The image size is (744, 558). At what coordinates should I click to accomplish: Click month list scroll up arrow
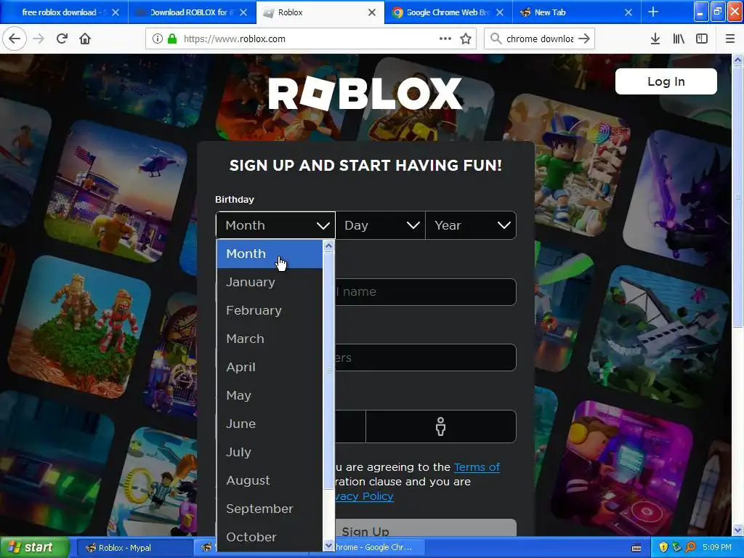pos(328,246)
